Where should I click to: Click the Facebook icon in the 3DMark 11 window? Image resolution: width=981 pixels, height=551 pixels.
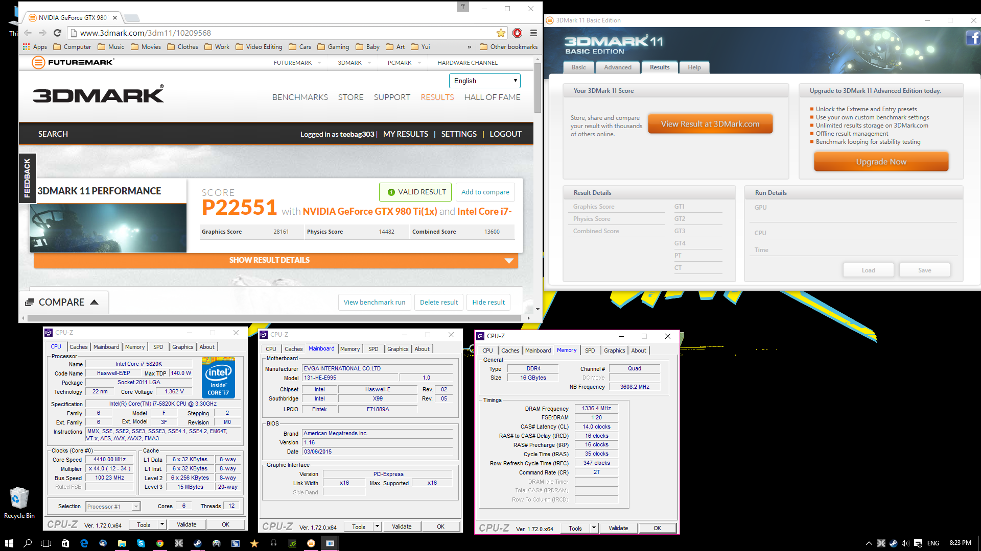(x=972, y=38)
